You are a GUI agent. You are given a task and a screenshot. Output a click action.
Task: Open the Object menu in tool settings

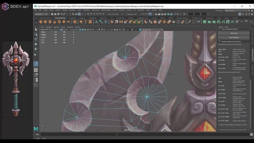pos(221,27)
